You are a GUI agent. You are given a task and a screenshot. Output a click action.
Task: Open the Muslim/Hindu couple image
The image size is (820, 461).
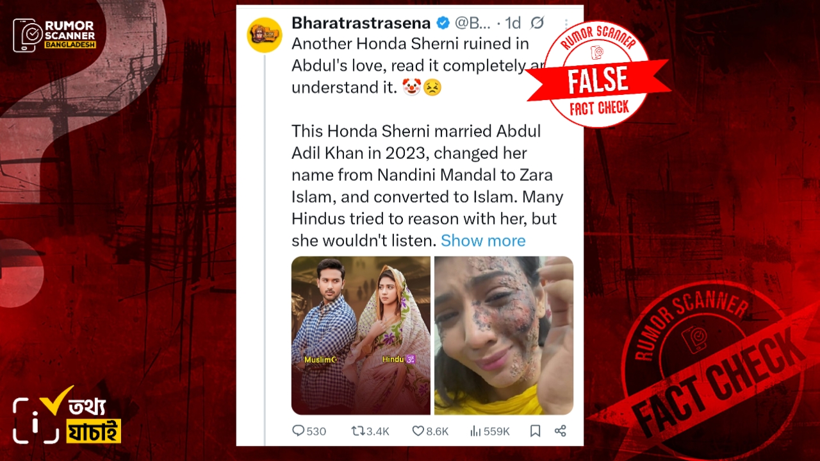tap(361, 335)
